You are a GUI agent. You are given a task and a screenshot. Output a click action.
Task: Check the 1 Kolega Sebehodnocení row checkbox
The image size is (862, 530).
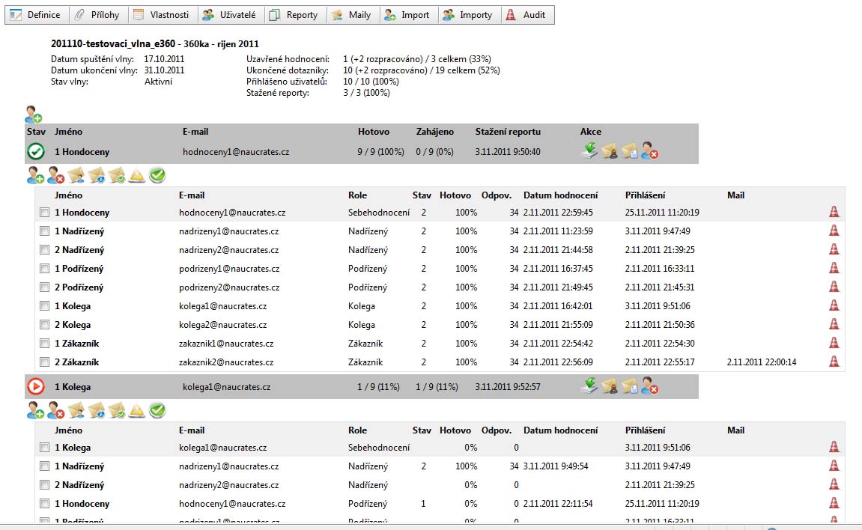pyautogui.click(x=45, y=448)
